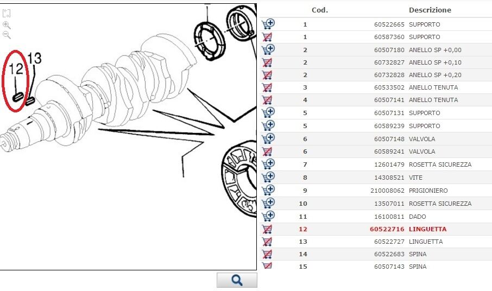Click cart icon for 60507141 ANELLO TENUTA

point(267,100)
